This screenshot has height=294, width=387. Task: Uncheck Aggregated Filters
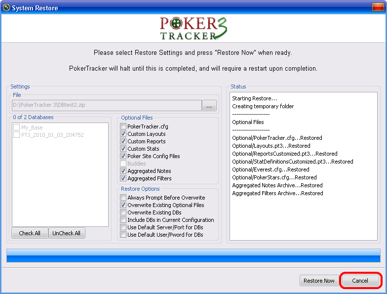click(x=123, y=178)
